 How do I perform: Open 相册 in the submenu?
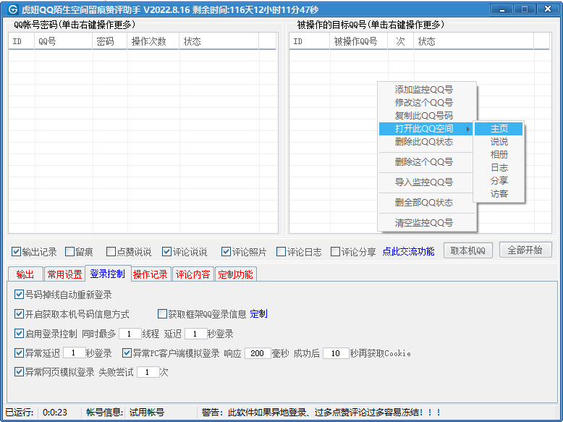coord(499,154)
